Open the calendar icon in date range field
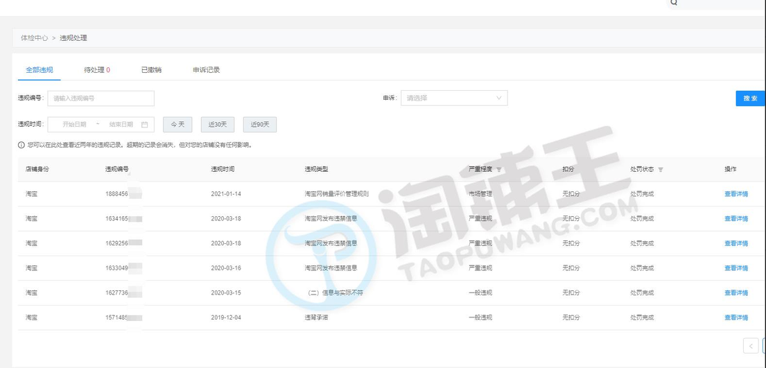 (x=144, y=125)
